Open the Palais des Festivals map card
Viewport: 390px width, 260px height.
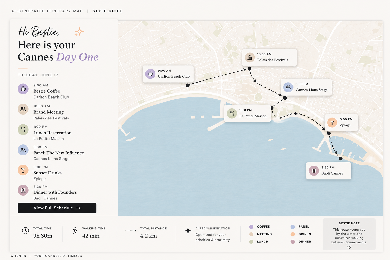tap(269, 57)
